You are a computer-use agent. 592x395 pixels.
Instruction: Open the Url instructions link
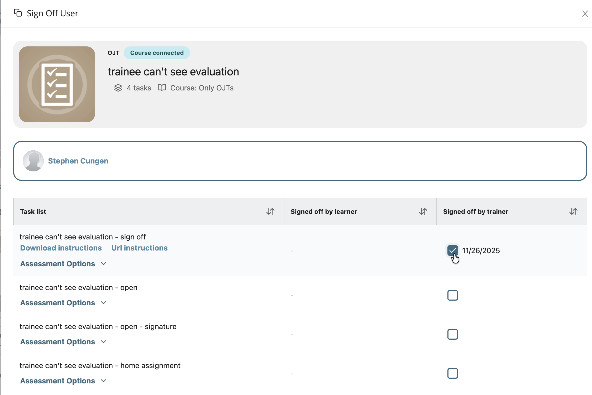[x=139, y=248]
